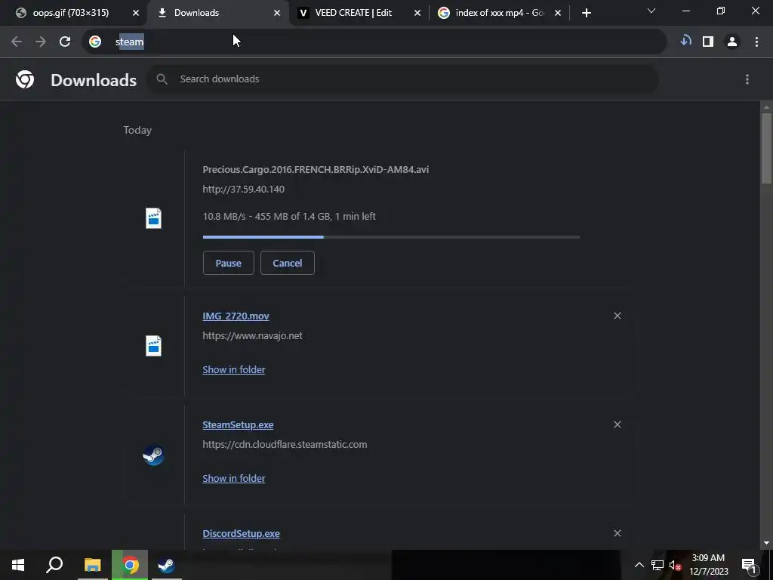Click the magnifier icon in Search downloads

coord(162,79)
